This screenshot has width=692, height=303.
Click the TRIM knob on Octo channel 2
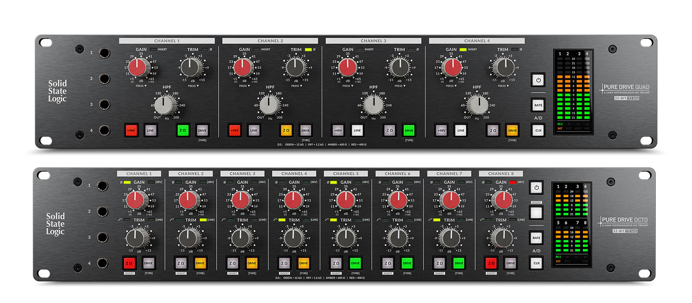coord(189,238)
